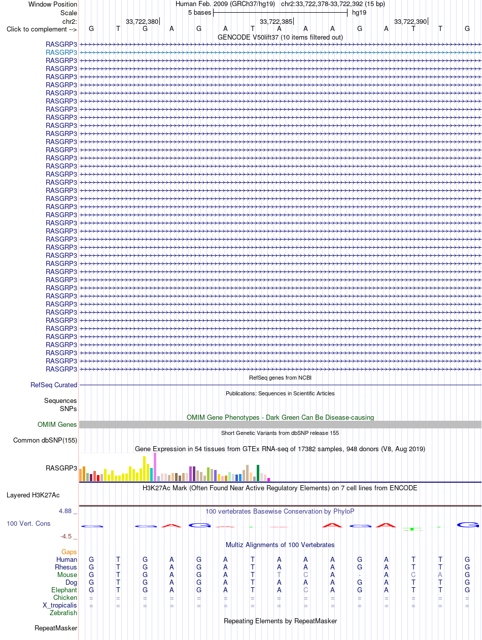Click the 'Window Position' label
This screenshot has width=482, height=640.
point(53,5)
